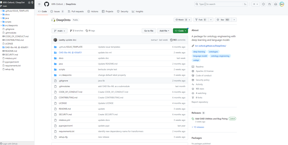Click the ontology-engineering topic tag
This screenshot has height=145, width=288.
coord(220,56)
